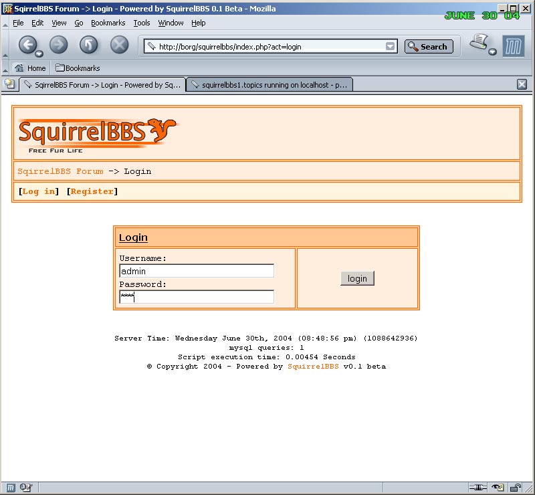Image resolution: width=535 pixels, height=495 pixels.
Task: Open the Home page from the personal toolbar
Action: 30,68
